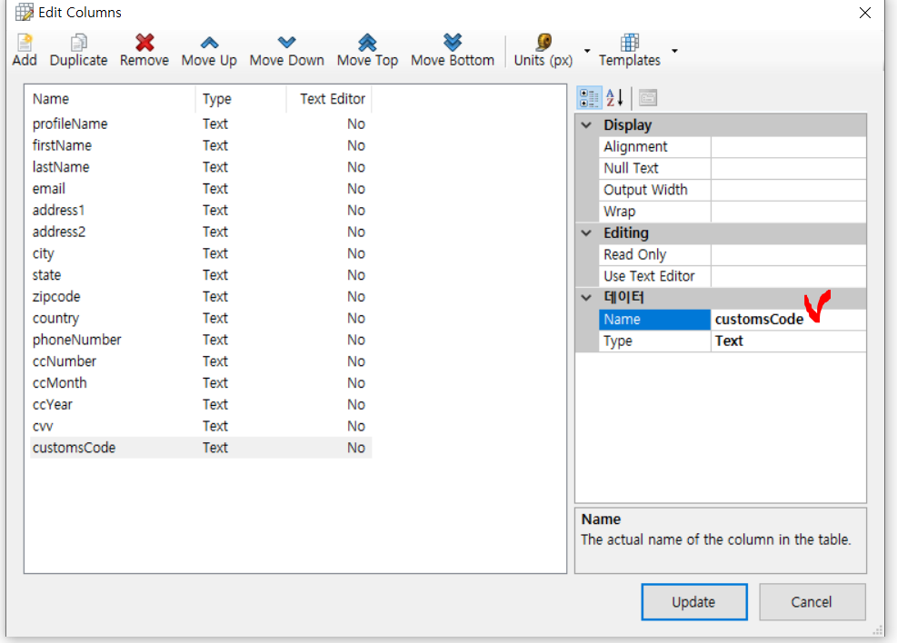Open the Templates dropdown arrow

pyautogui.click(x=674, y=51)
